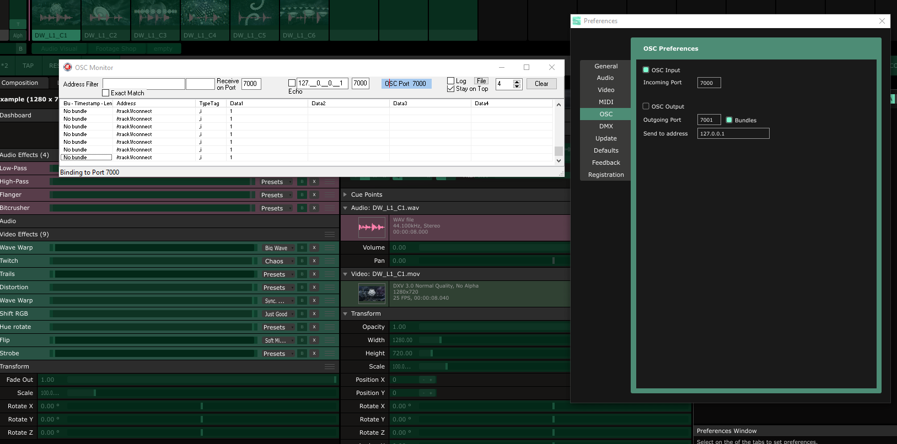Click the drag handle icon for Video Effects
The height and width of the screenshot is (444, 897).
[x=330, y=235]
